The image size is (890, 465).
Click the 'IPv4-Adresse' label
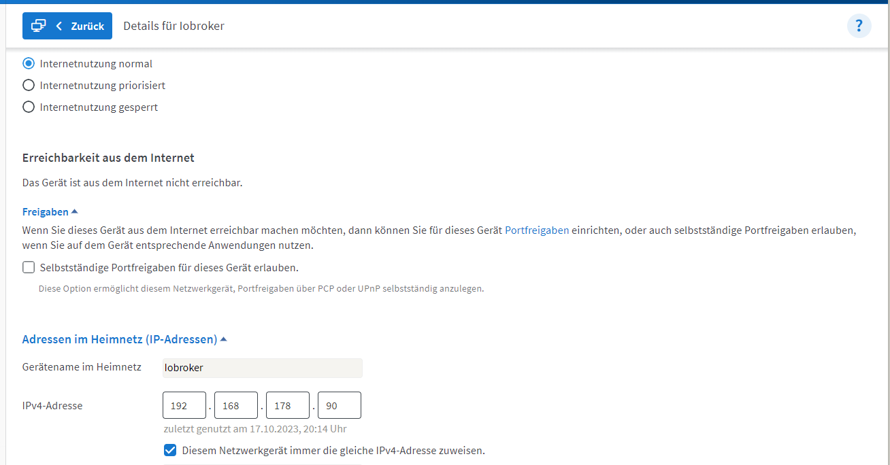[x=52, y=406]
